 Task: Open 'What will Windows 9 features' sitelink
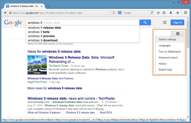coord(45,112)
